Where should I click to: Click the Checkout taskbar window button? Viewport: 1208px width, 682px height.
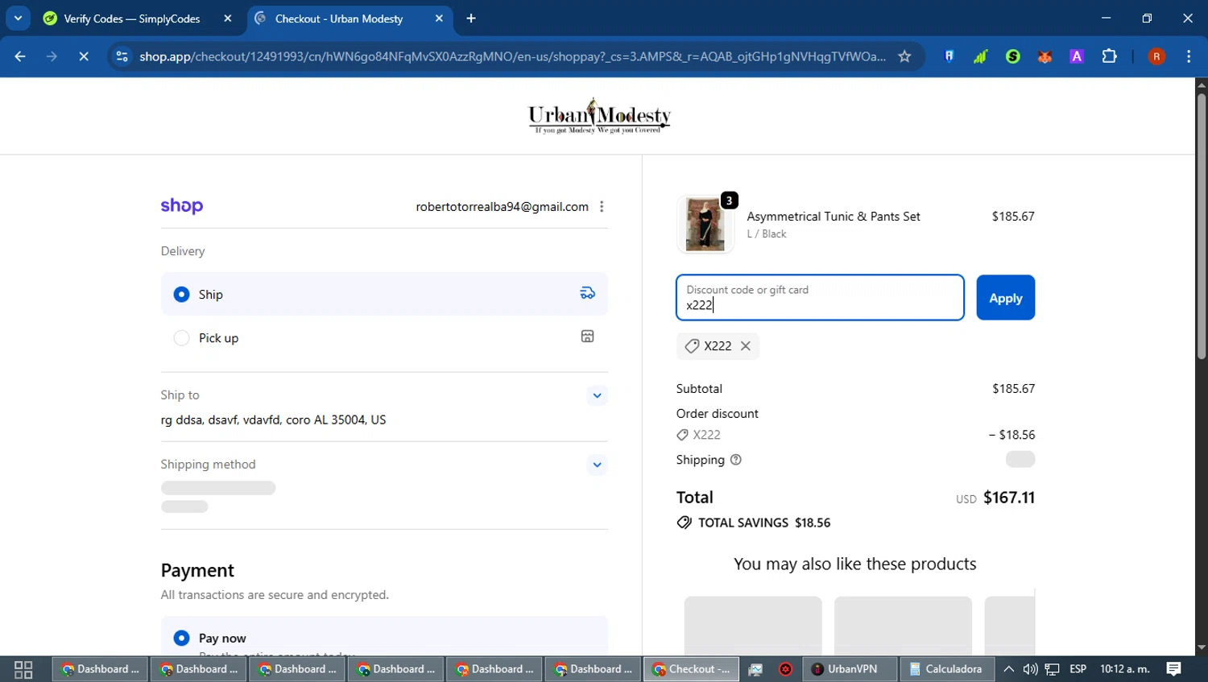point(691,669)
